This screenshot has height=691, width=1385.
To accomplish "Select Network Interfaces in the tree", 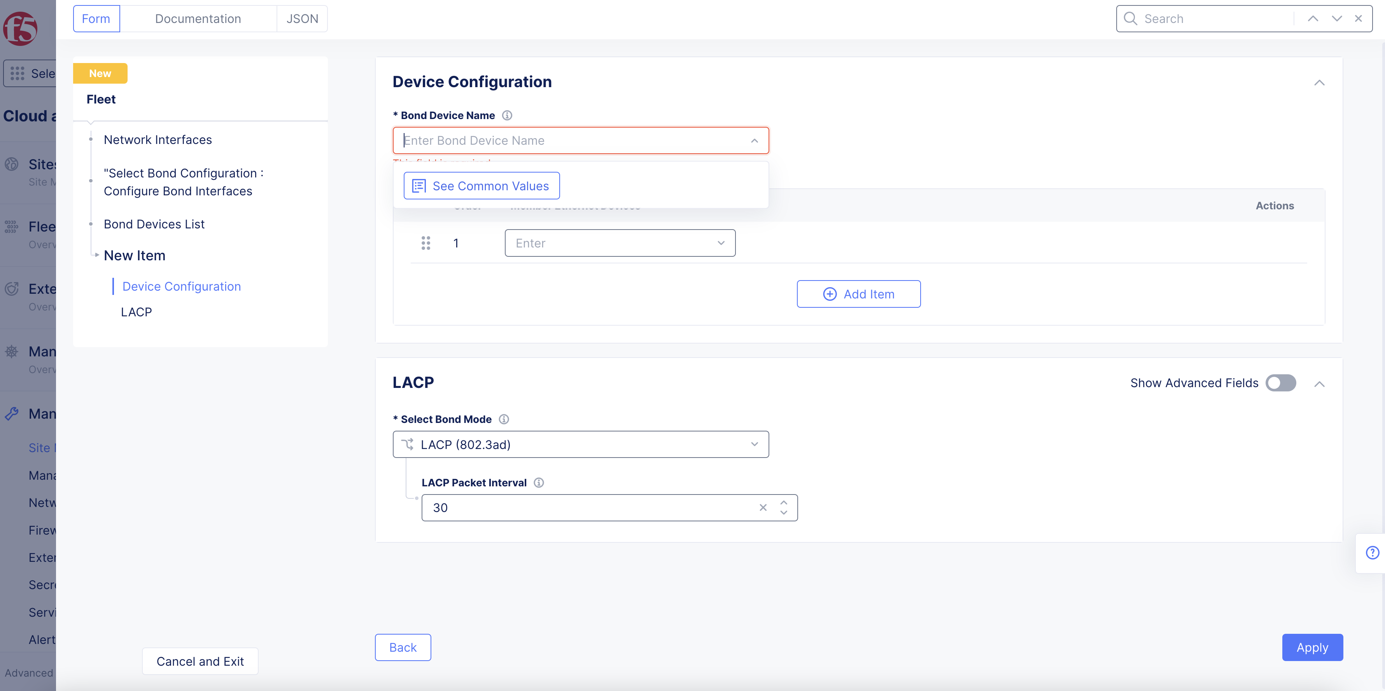I will point(158,140).
